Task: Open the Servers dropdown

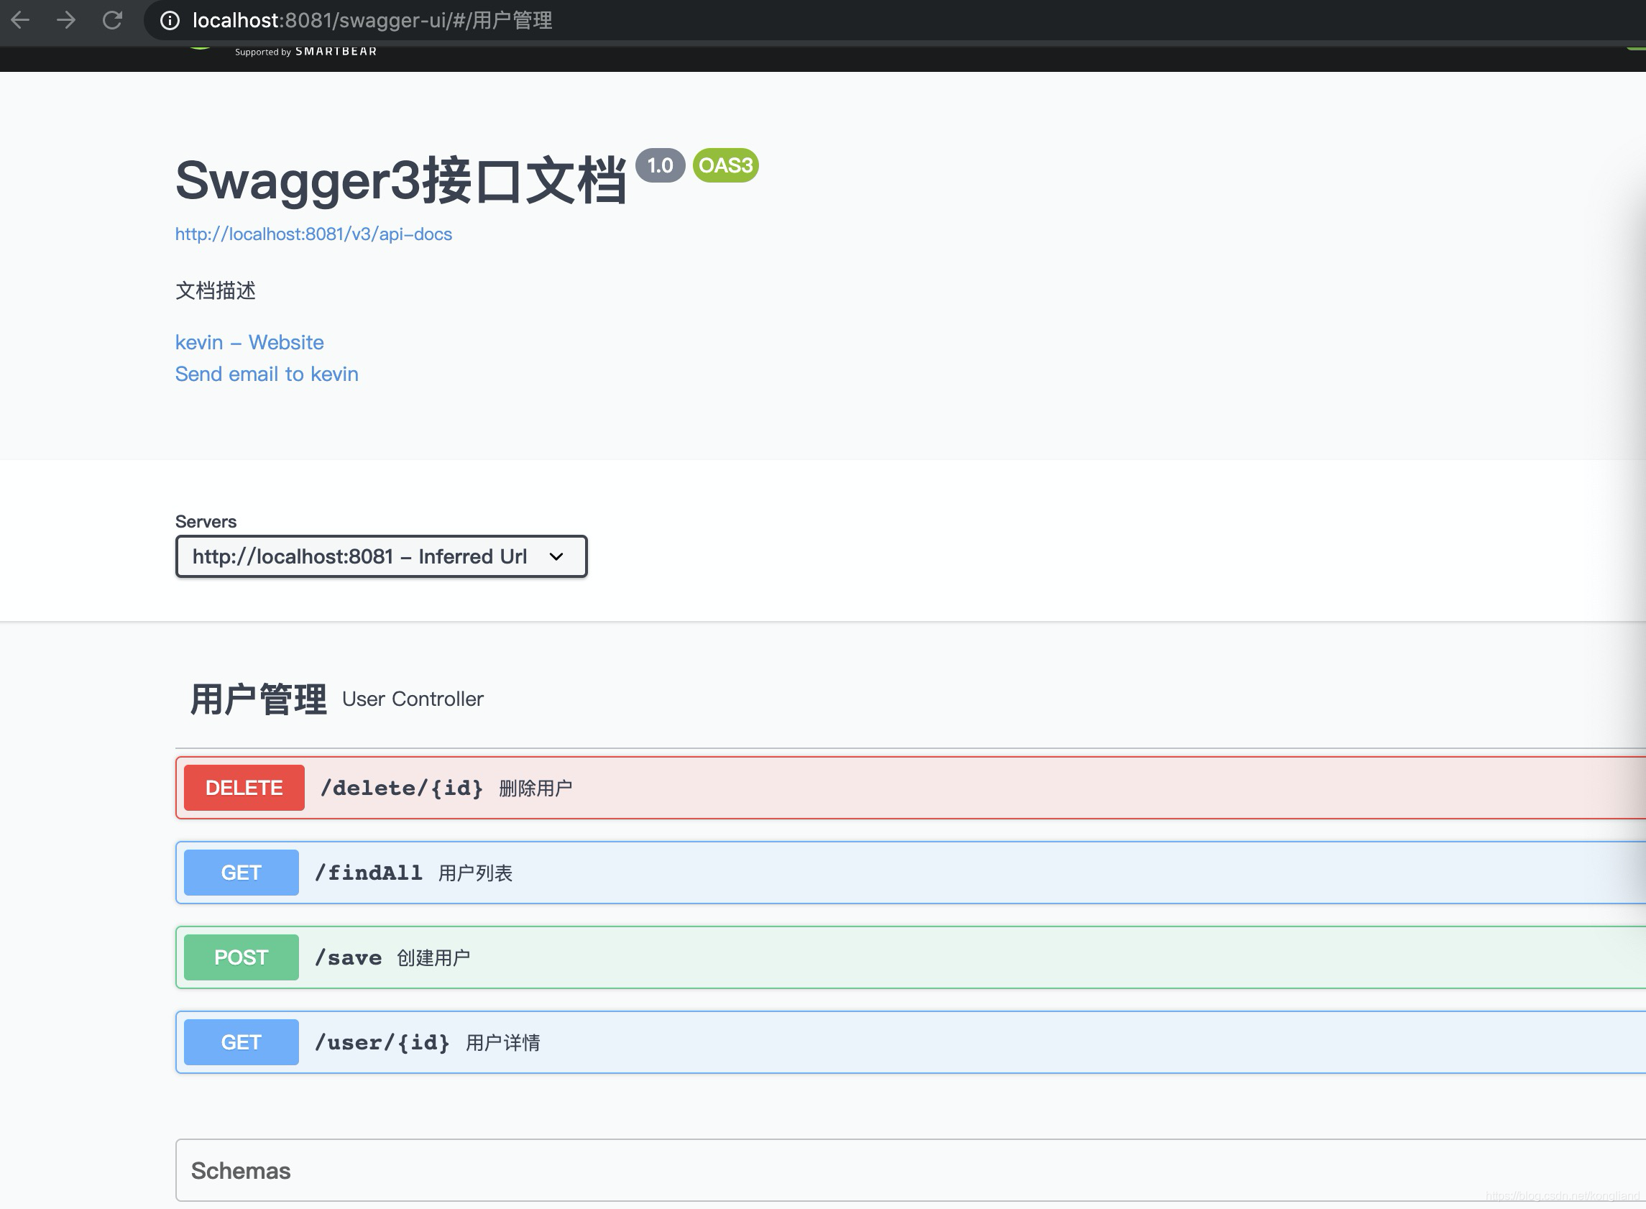Action: [380, 556]
